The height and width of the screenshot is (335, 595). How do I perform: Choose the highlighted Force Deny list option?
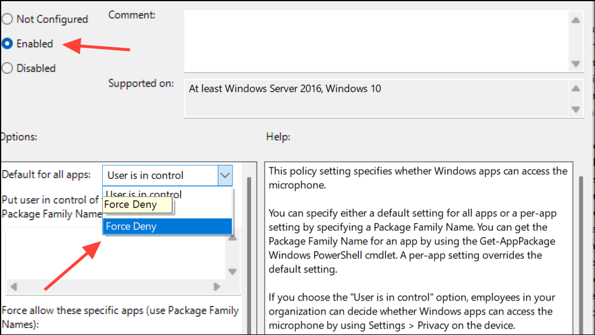(x=167, y=226)
